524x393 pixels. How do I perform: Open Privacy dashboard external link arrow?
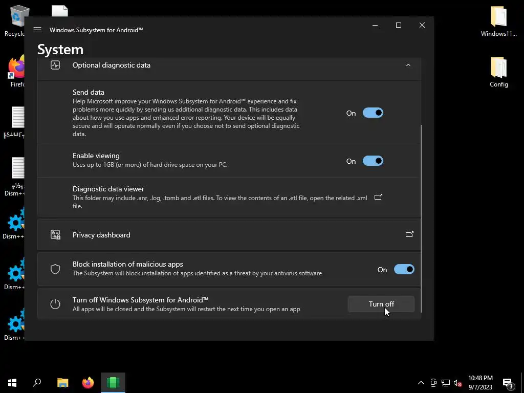coord(409,234)
